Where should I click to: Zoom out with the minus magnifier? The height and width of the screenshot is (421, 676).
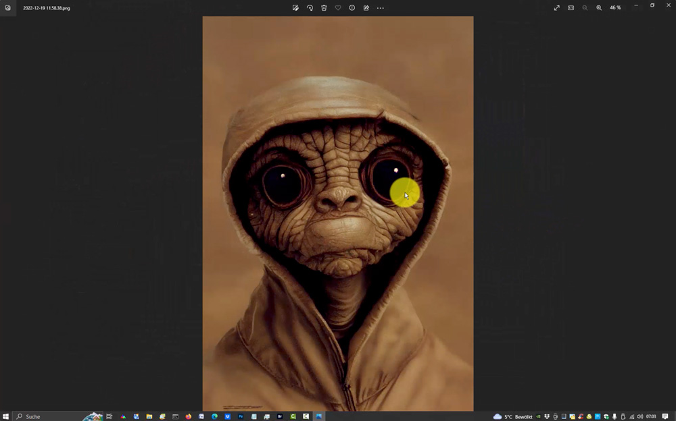pos(585,7)
